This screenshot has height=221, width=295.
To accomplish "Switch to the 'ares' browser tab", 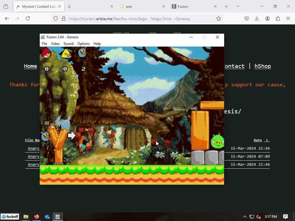I will (x=129, y=6).
